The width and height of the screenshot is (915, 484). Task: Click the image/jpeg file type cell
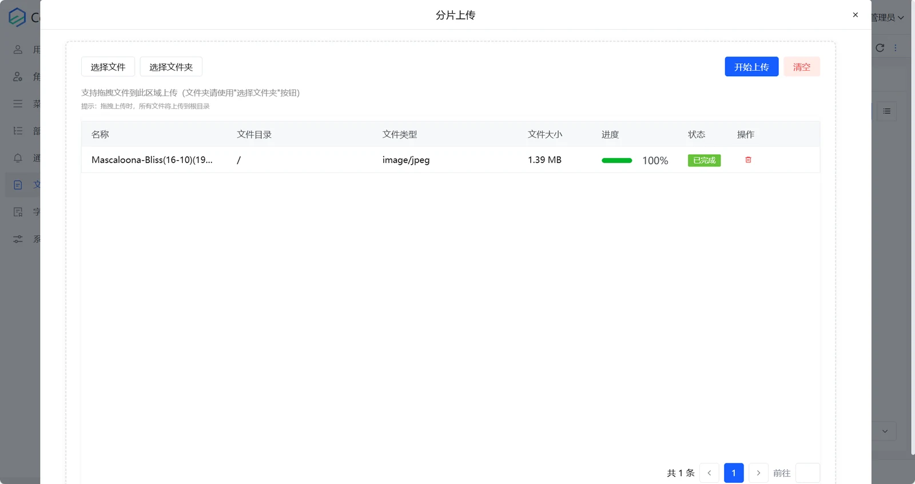[406, 160]
